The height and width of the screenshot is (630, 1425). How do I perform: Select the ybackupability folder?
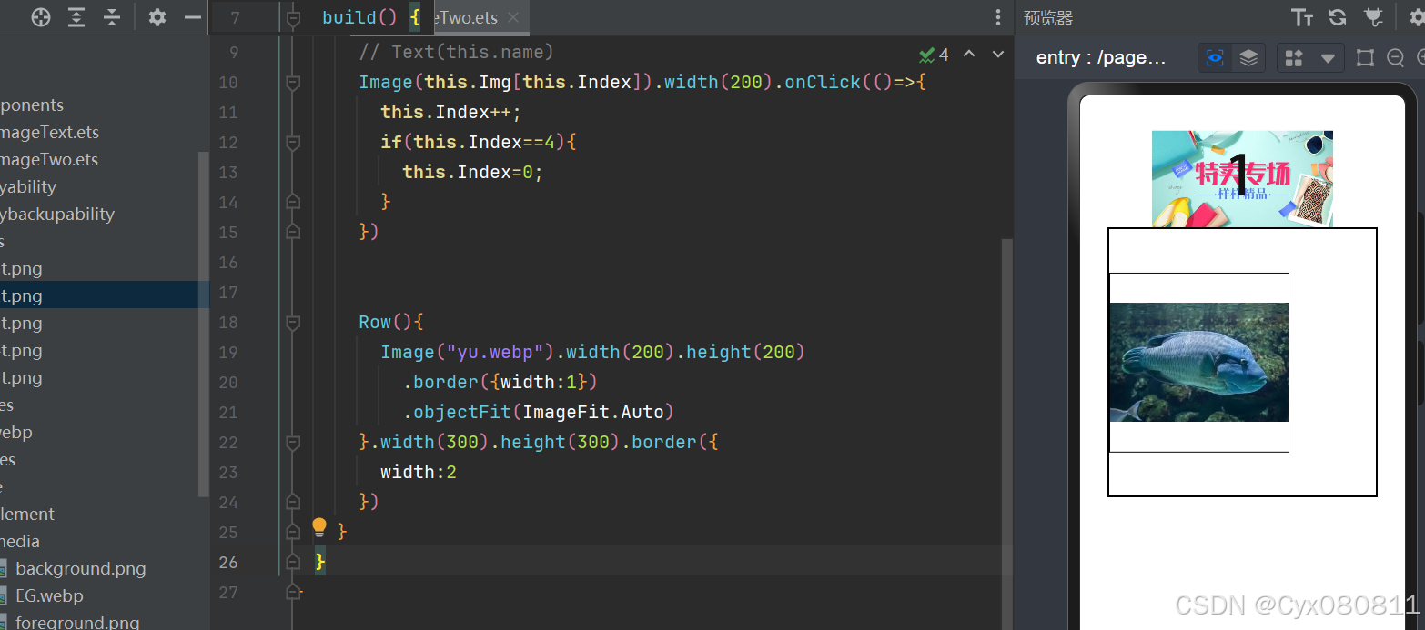(57, 214)
